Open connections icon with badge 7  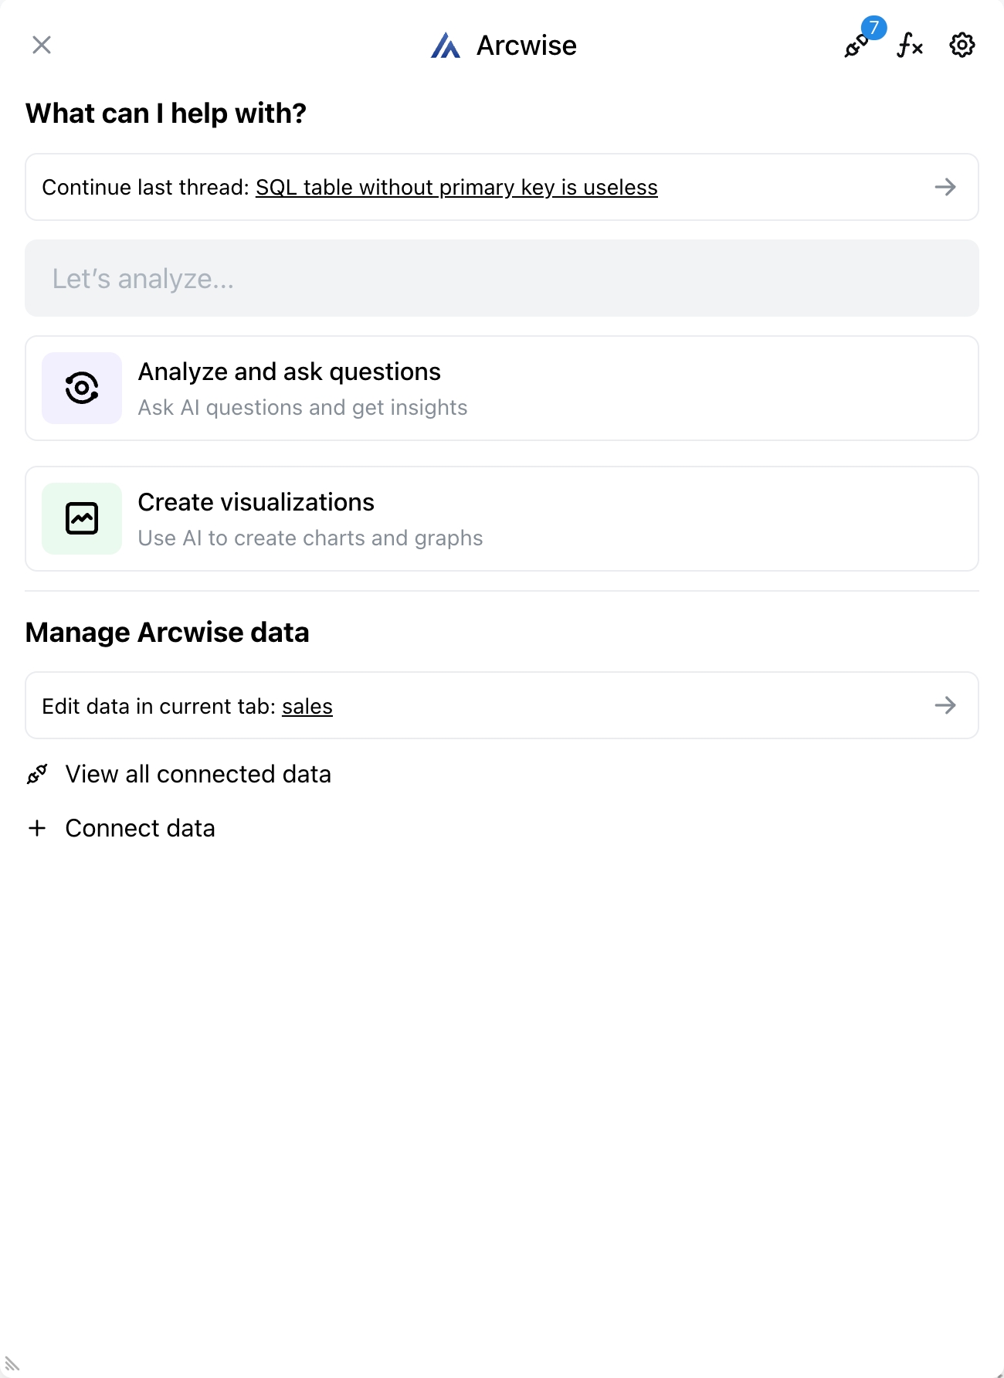point(856,46)
